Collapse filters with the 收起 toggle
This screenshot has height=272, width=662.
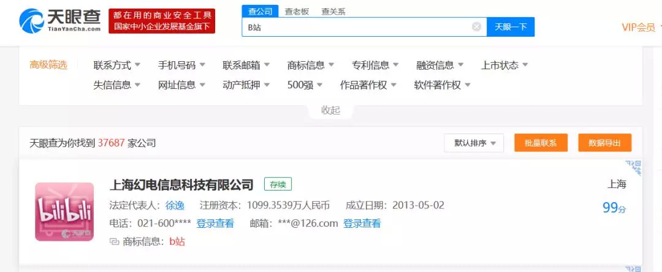330,110
